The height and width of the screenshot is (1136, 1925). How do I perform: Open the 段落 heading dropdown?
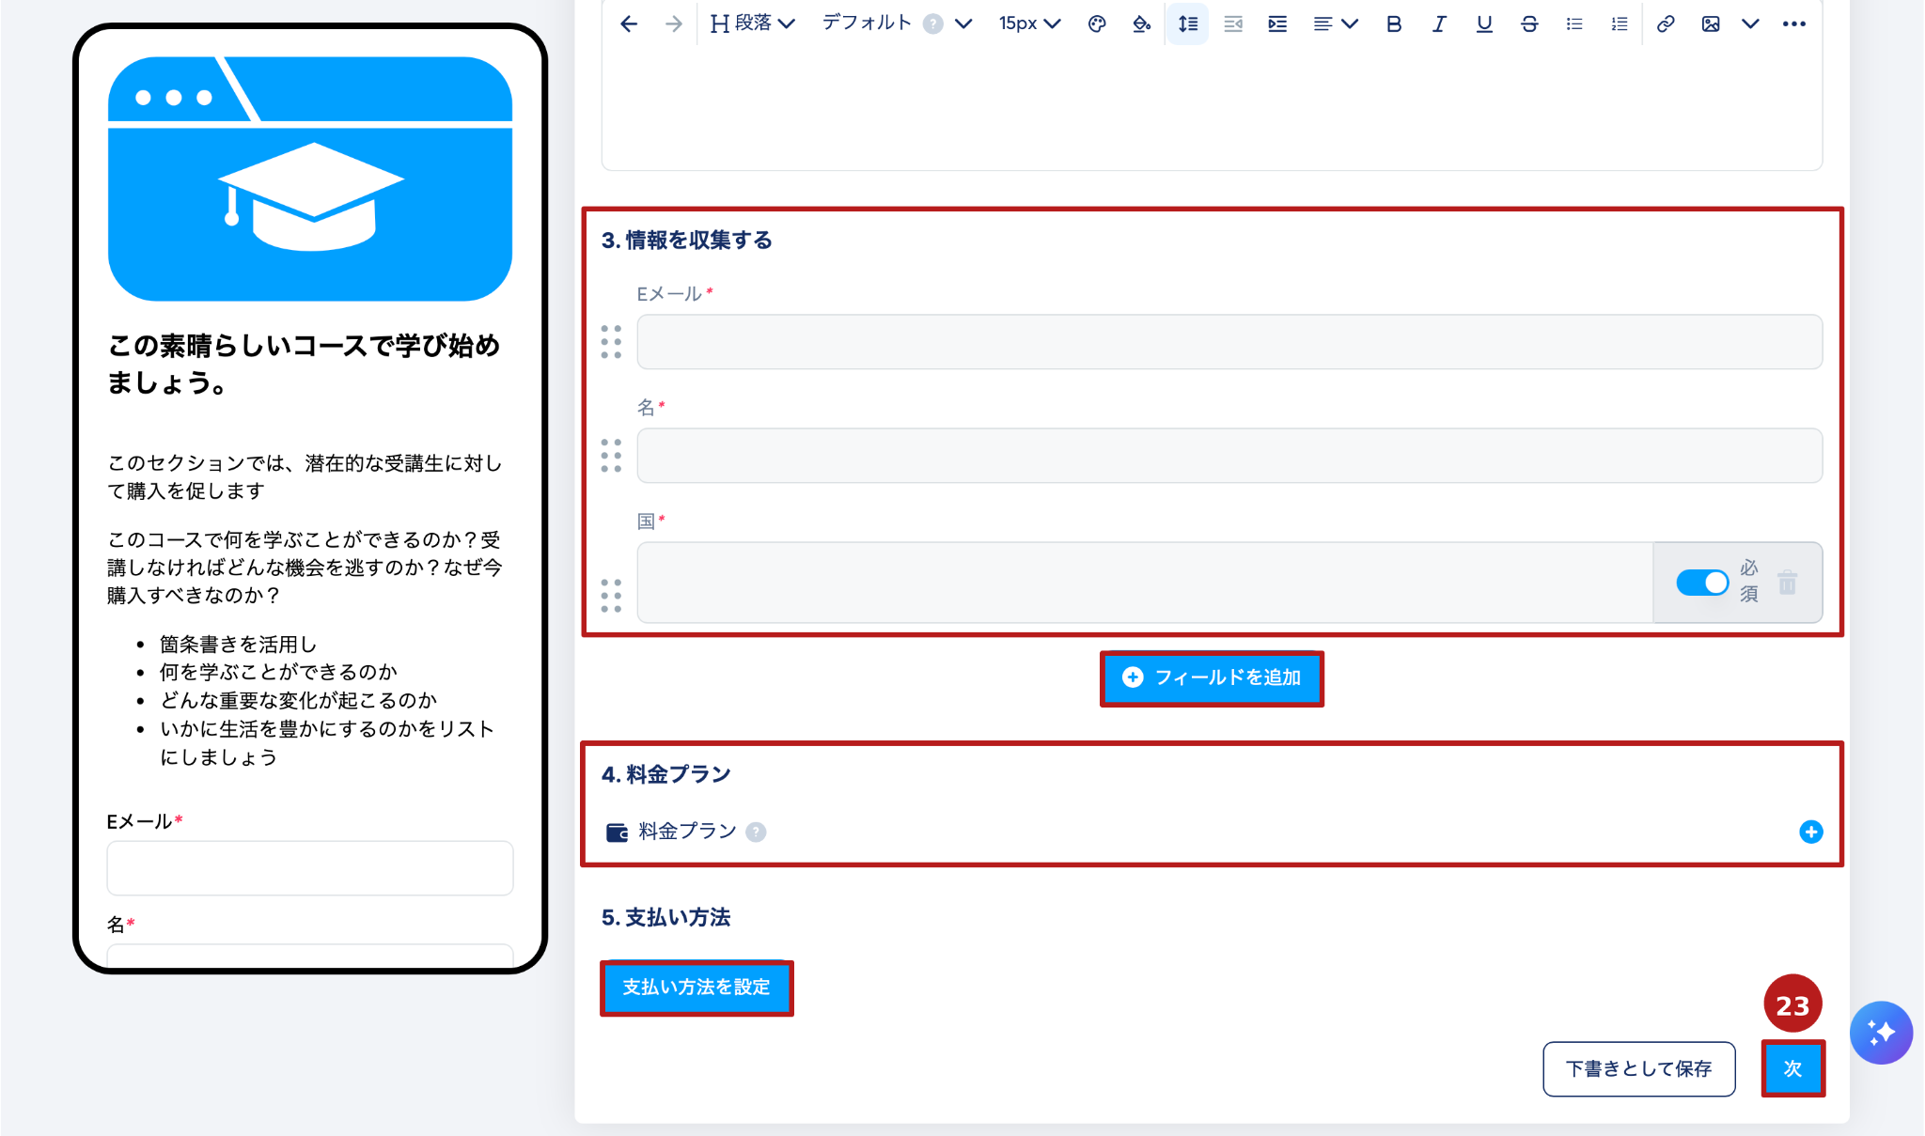pos(753,24)
